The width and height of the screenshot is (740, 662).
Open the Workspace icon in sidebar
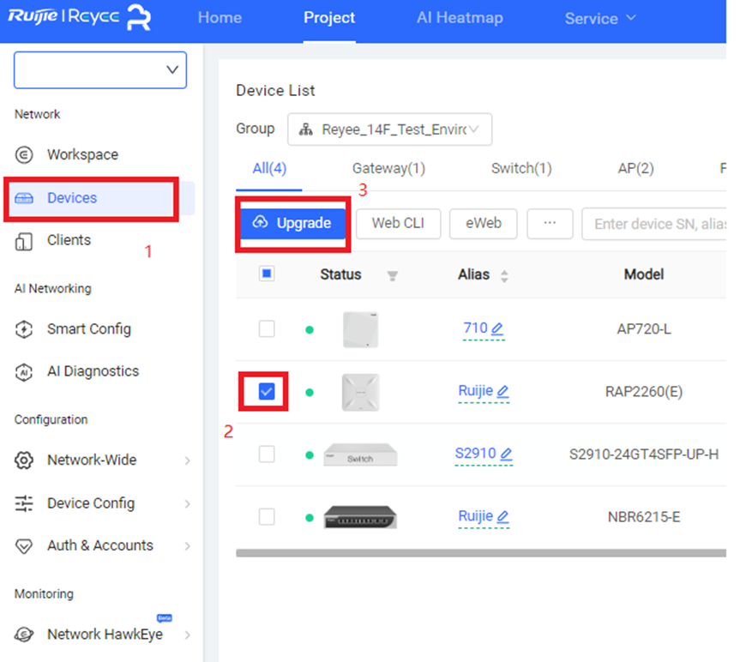pyautogui.click(x=24, y=154)
